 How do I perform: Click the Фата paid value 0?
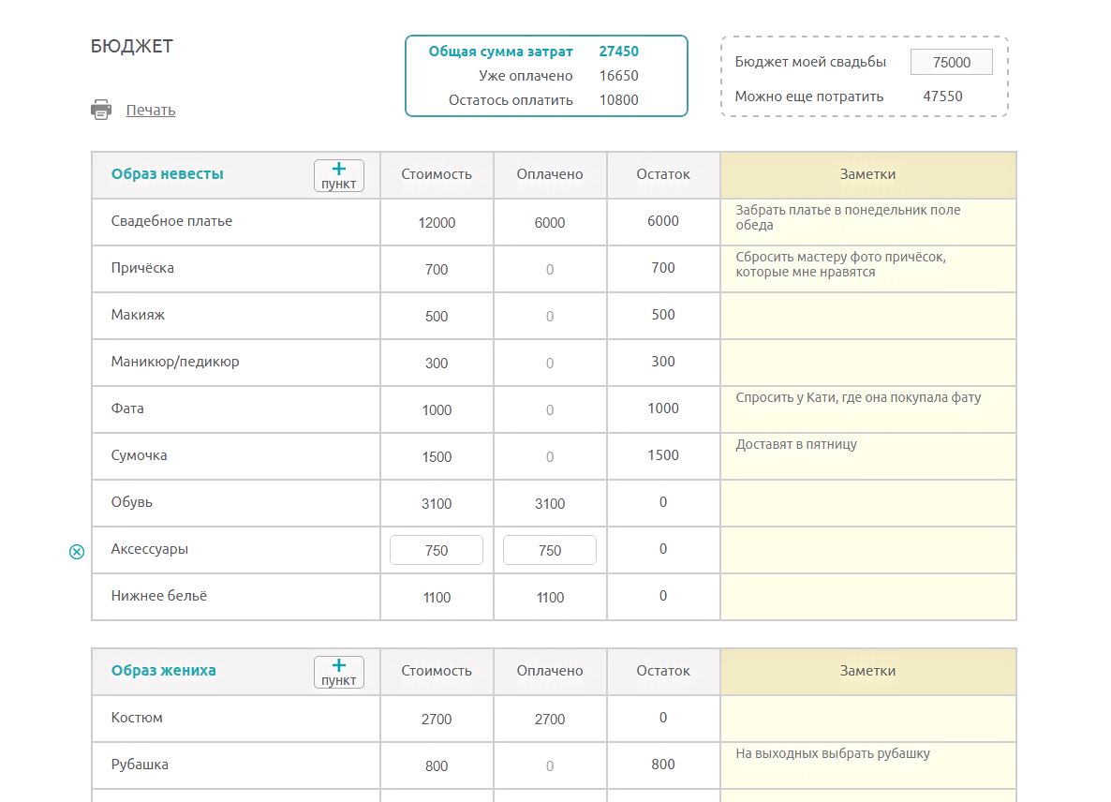pyautogui.click(x=550, y=409)
